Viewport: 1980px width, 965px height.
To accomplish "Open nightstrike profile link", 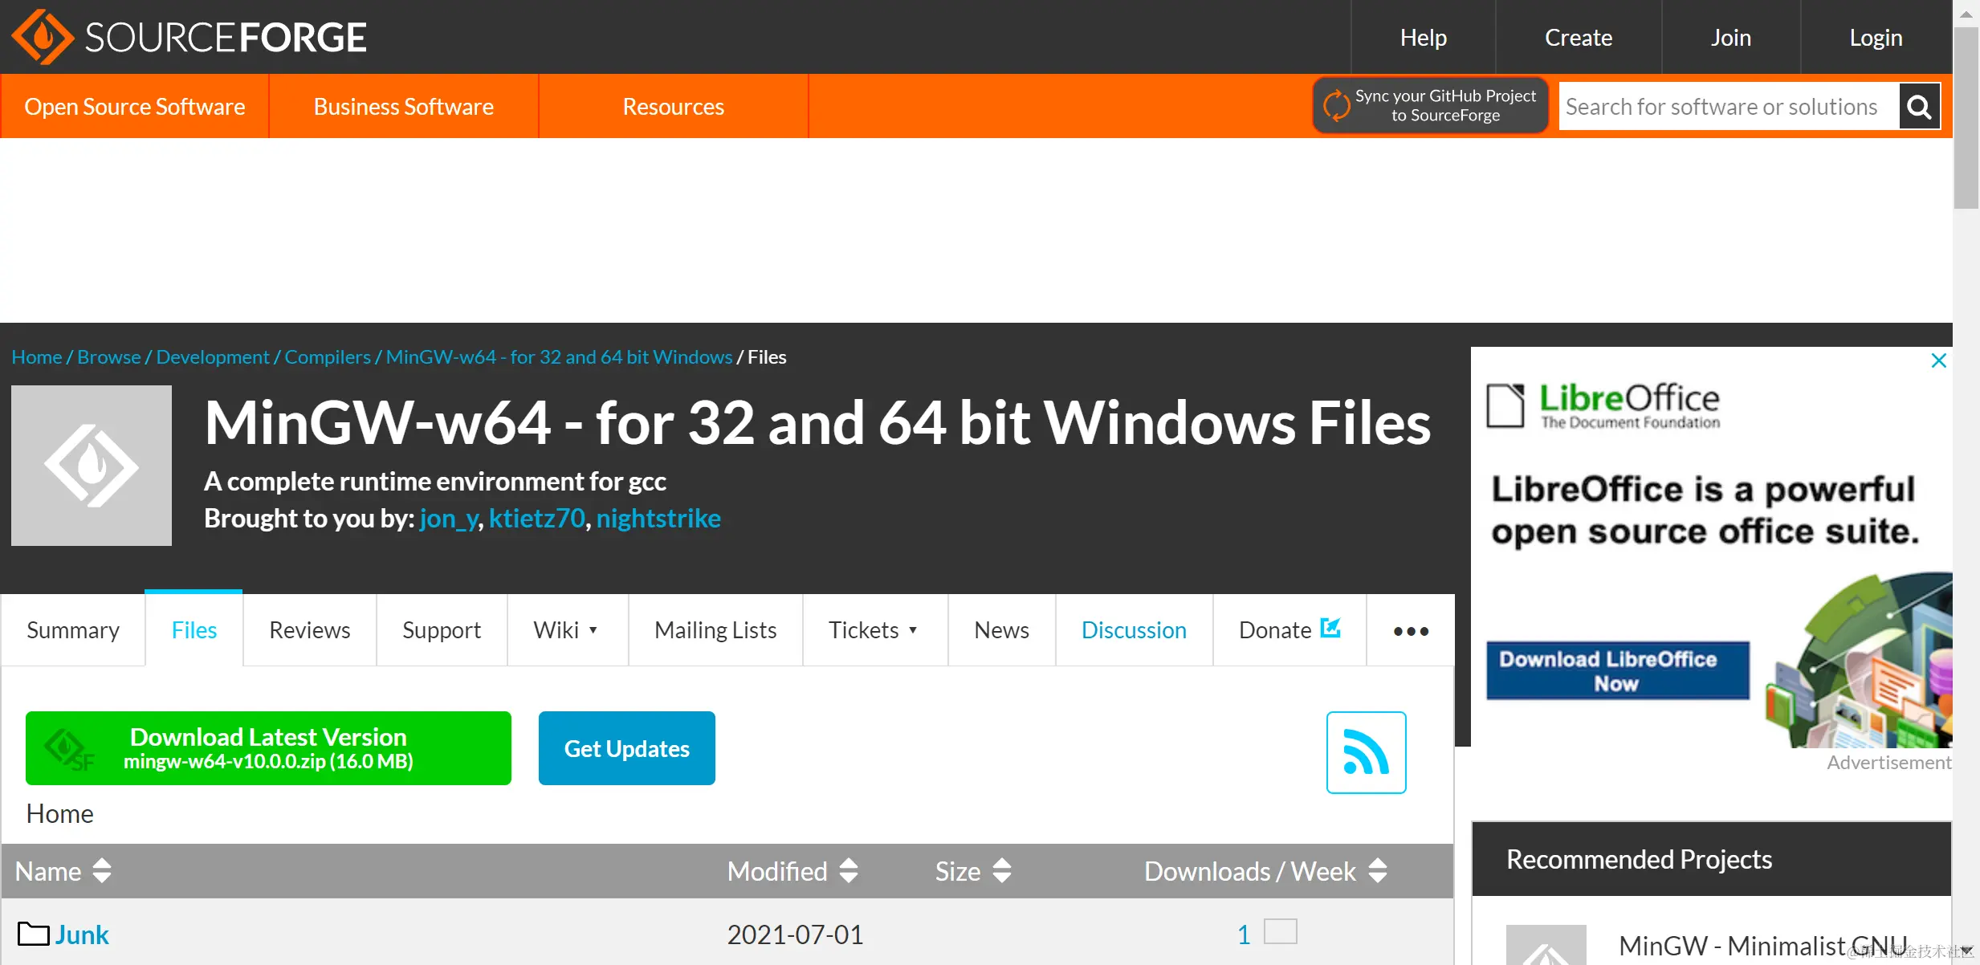I will tap(658, 518).
